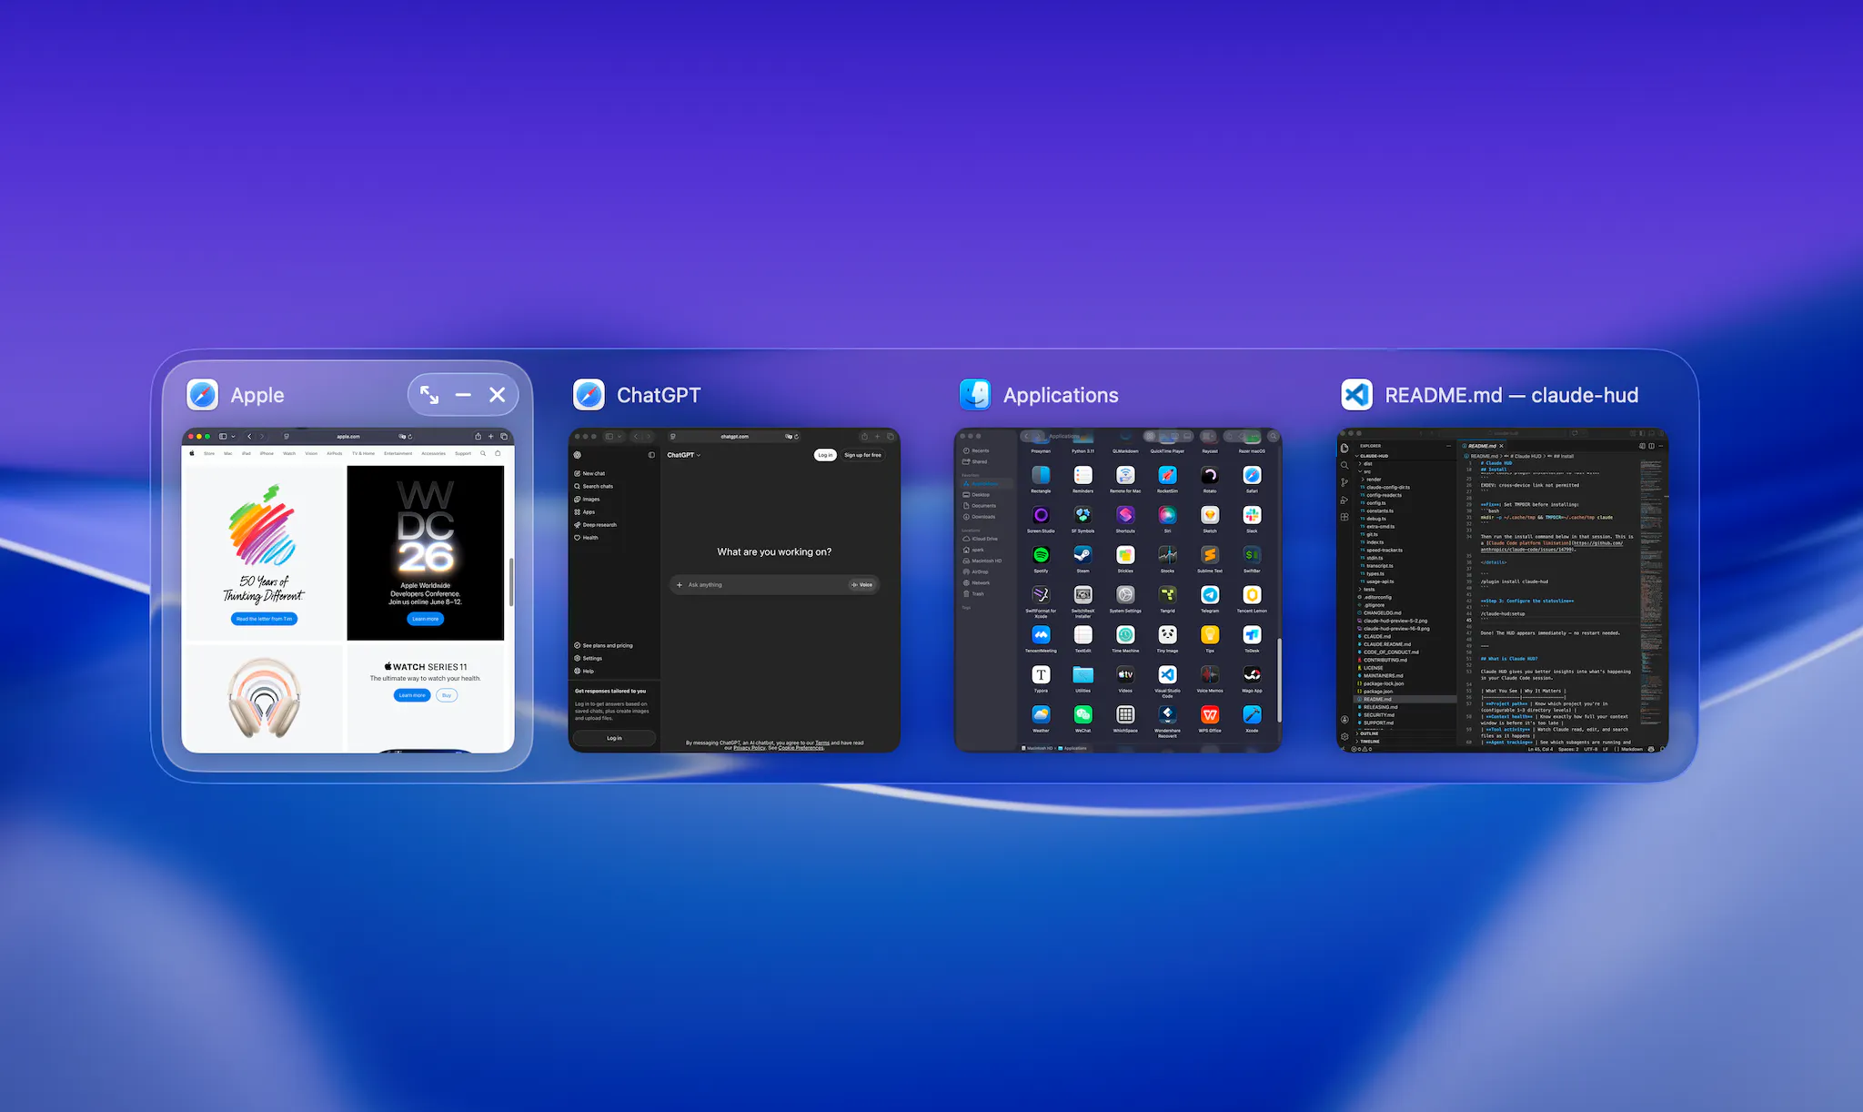Open the Search view in VS Code activity bar
The height and width of the screenshot is (1112, 1863).
[x=1344, y=465]
